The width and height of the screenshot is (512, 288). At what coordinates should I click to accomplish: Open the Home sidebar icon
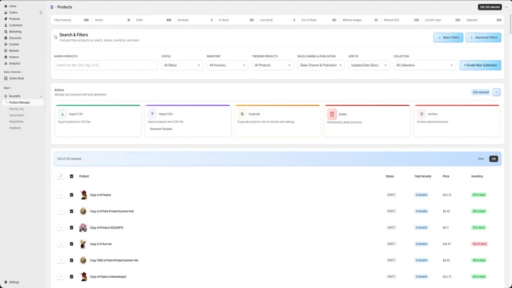(x=6, y=6)
